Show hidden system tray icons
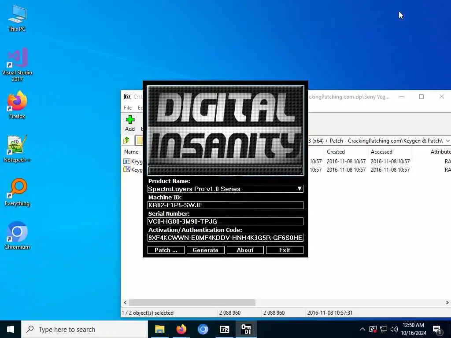The width and height of the screenshot is (451, 338). (x=362, y=329)
